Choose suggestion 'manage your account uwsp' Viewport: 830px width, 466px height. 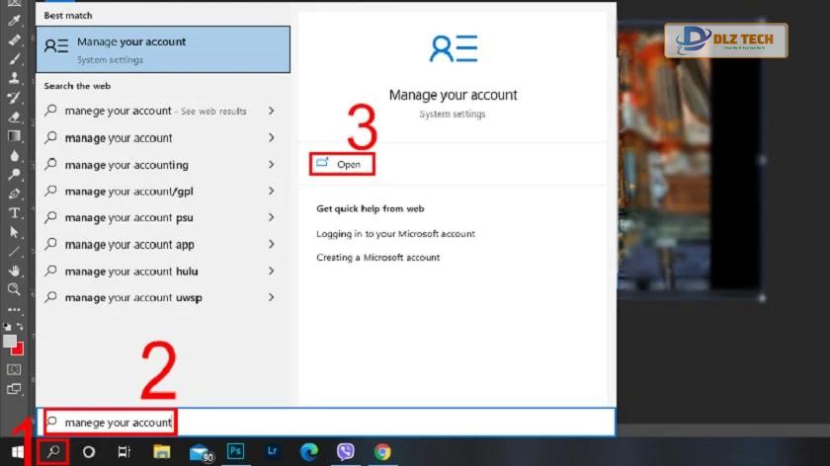click(x=163, y=298)
